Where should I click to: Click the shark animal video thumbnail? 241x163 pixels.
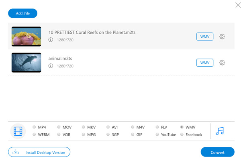pyautogui.click(x=27, y=63)
